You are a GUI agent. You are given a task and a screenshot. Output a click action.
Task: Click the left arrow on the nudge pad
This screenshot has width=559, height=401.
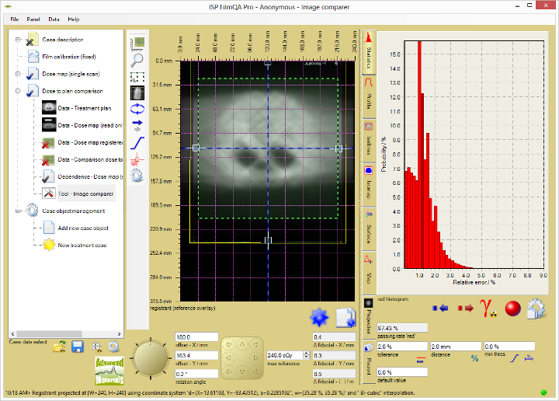228,357
